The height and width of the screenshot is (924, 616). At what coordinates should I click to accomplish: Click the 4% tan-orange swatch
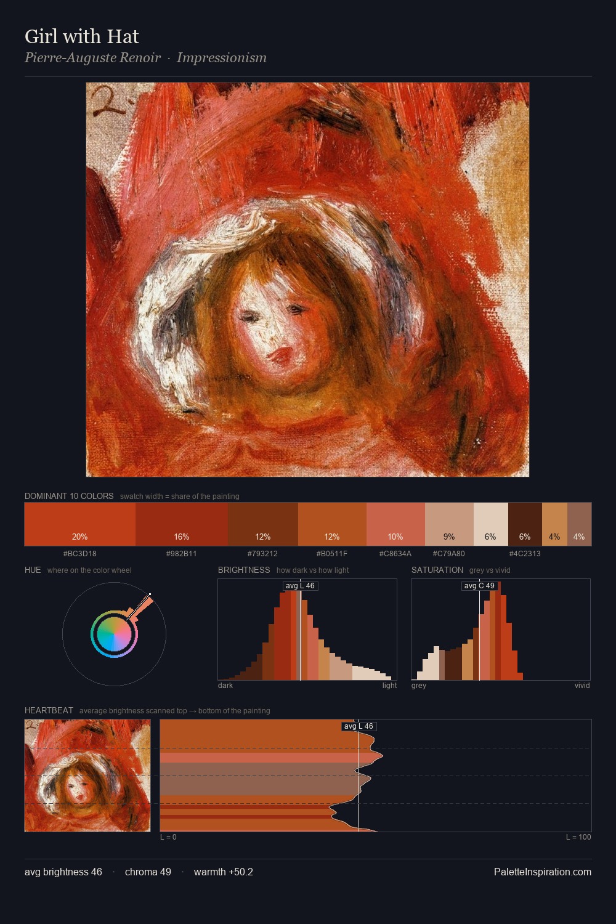click(x=554, y=524)
